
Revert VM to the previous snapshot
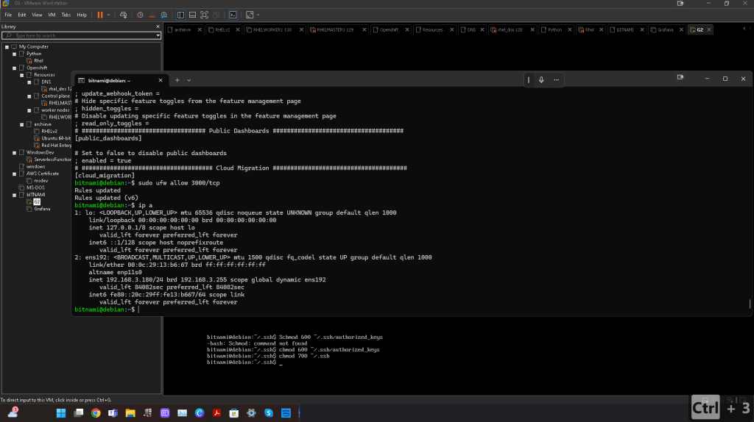pos(152,15)
